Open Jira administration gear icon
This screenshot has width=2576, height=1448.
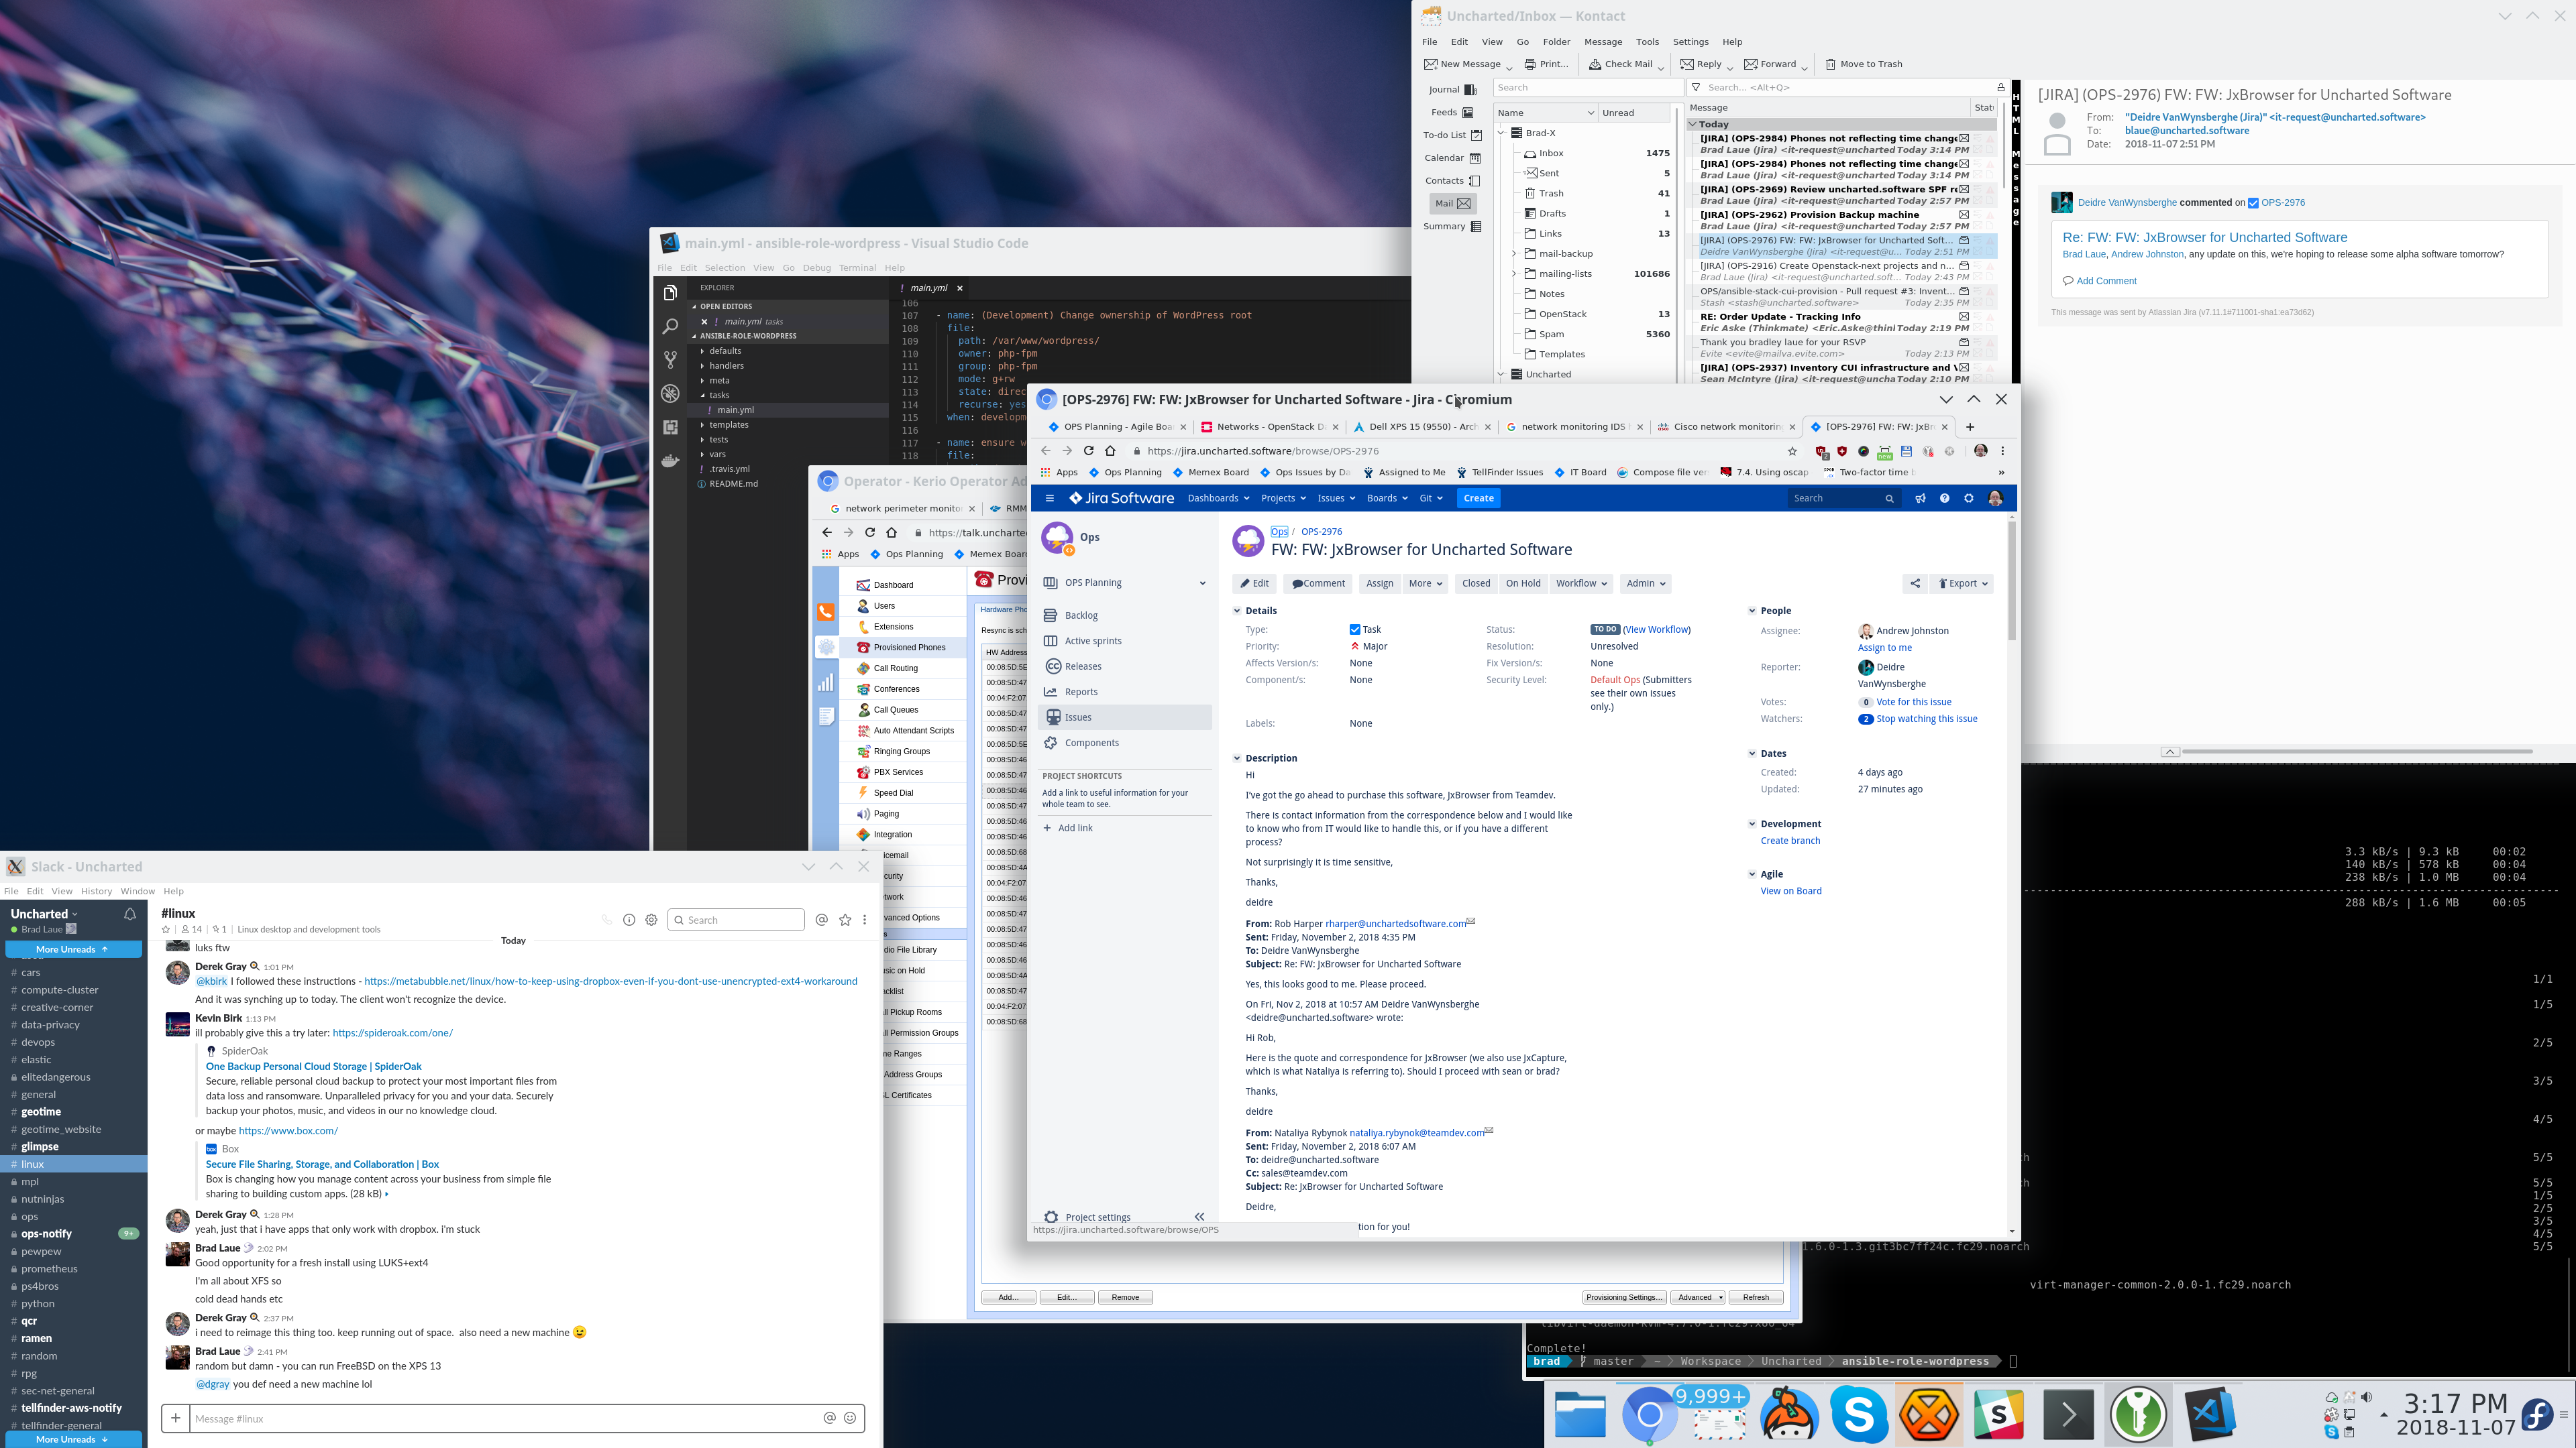(1968, 497)
